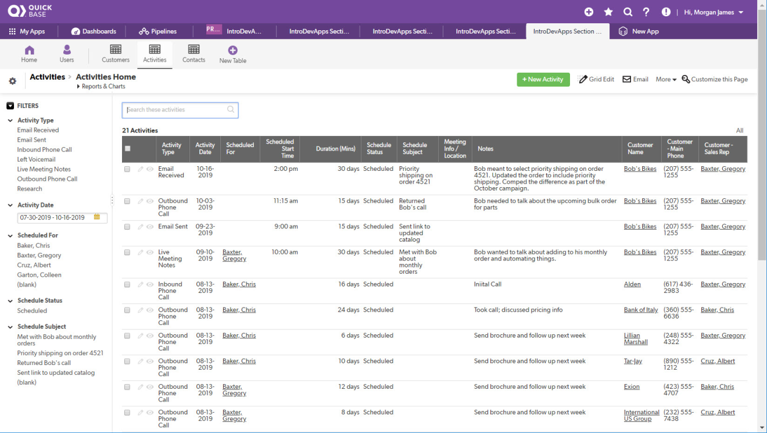This screenshot has width=767, height=433.
Task: Open the More dropdown menu
Action: pyautogui.click(x=666, y=80)
